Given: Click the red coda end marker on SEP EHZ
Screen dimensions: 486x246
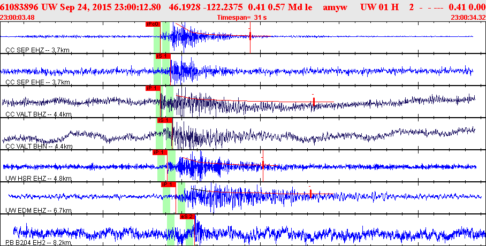Looking at the screenshot, I should click(250, 35).
